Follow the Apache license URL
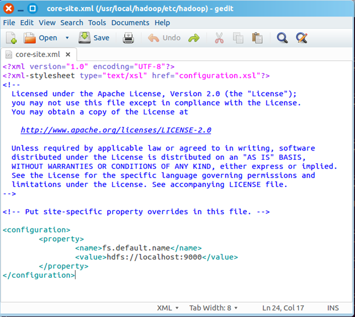Image resolution: width=355 pixels, height=317 pixels. tap(116, 130)
